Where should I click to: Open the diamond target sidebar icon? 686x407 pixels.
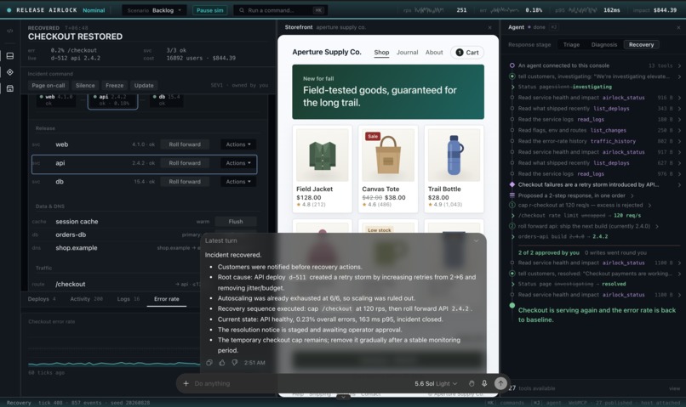click(x=10, y=72)
